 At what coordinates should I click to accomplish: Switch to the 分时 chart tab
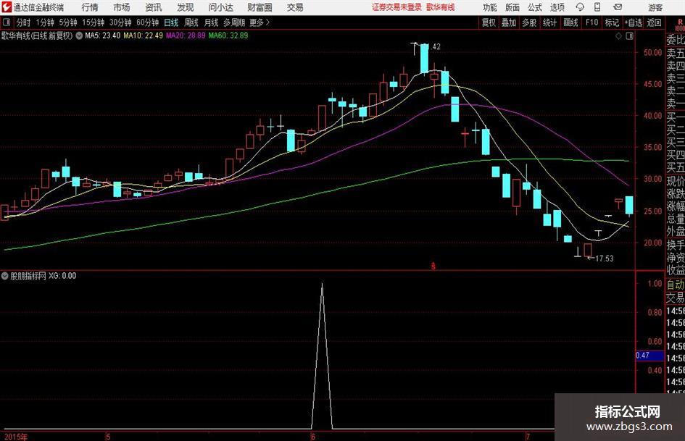tap(24, 22)
